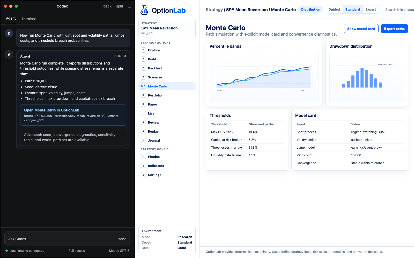Click the Journal J badge icon
The image size is (414, 258).
(143, 141)
